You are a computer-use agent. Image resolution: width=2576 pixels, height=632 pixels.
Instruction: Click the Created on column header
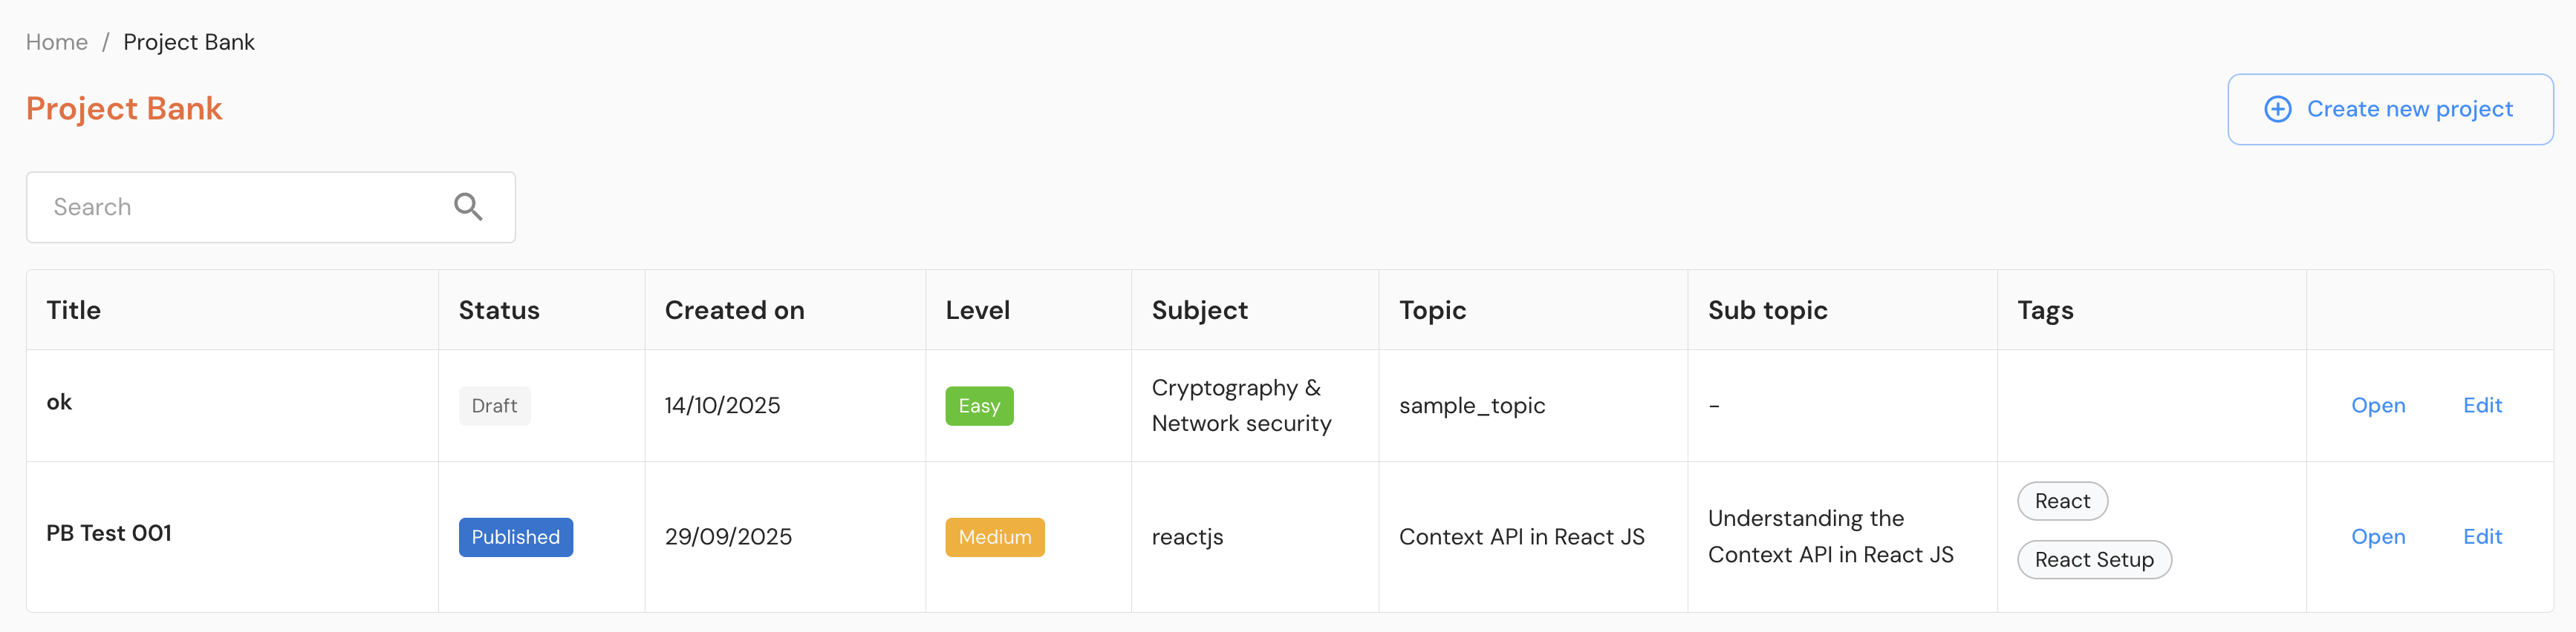(x=734, y=311)
